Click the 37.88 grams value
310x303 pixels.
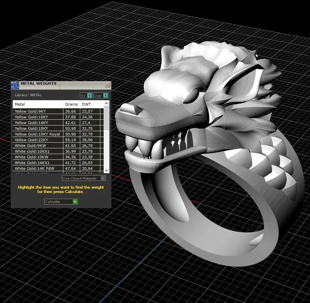(x=70, y=117)
